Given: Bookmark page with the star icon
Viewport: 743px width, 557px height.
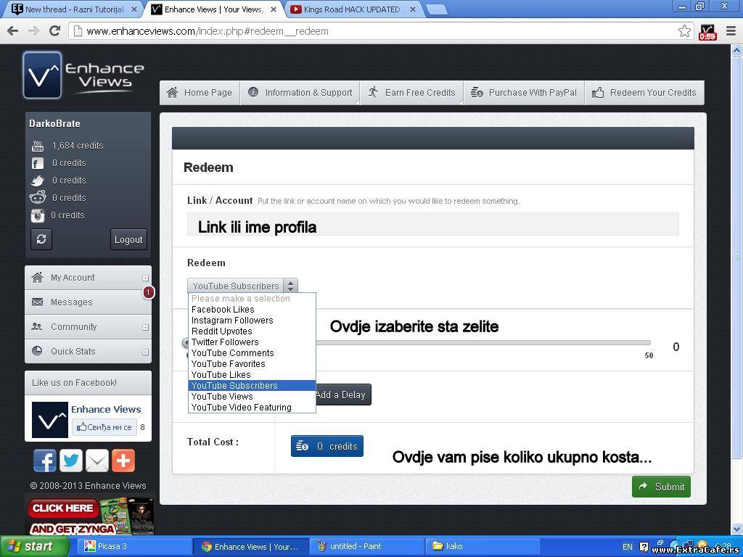Looking at the screenshot, I should point(684,31).
